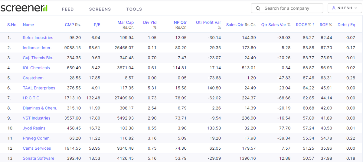Open the FEED menu
The height and width of the screenshot is (162, 363).
coord(68,9)
